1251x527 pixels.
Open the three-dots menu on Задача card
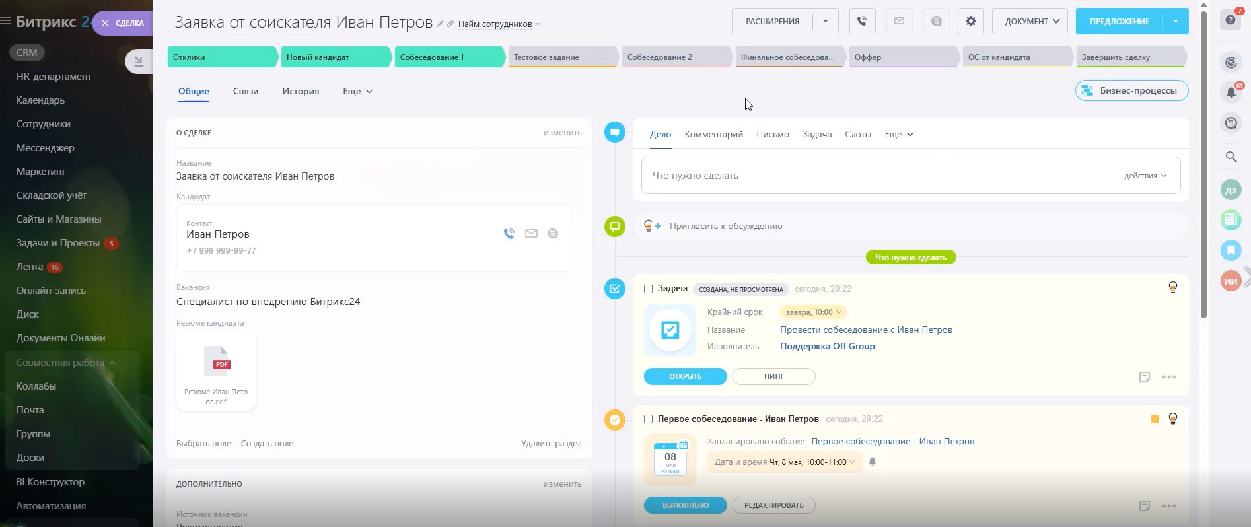1168,377
